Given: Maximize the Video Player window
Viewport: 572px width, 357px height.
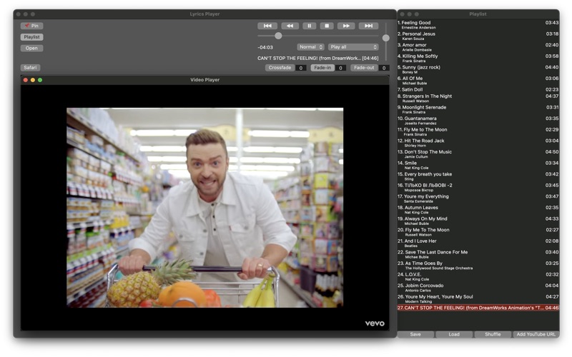Looking at the screenshot, I should click(40, 80).
